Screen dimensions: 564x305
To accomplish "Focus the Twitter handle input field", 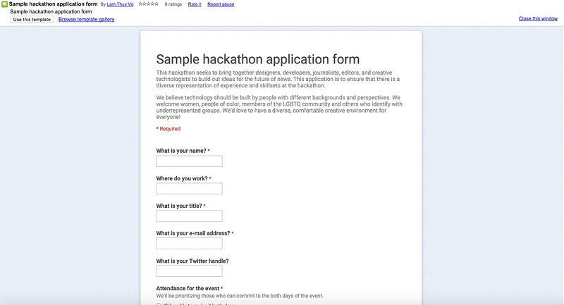I will click(x=189, y=271).
